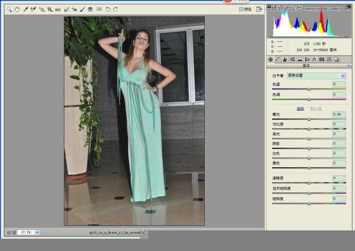Switch to the HSL / Grayscale panel tab
Screen dimensions: 355x251
click(x=292, y=59)
